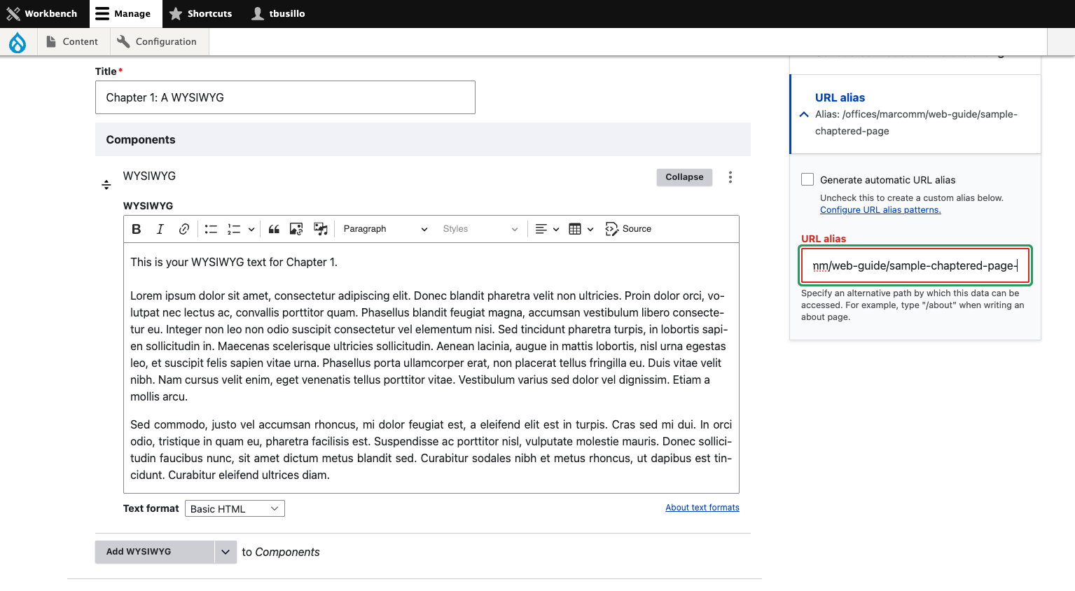Image resolution: width=1075 pixels, height=591 pixels.
Task: Follow Configure URL alias patterns link
Action: click(x=880, y=210)
